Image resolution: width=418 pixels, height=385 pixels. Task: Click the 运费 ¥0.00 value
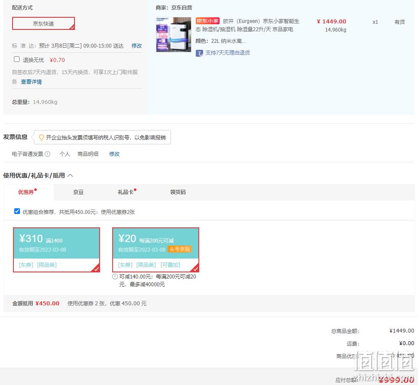(407, 343)
